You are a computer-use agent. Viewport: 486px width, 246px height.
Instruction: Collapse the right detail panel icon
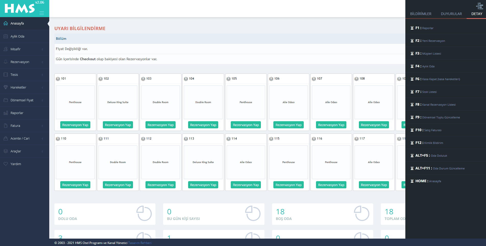pyautogui.click(x=479, y=6)
